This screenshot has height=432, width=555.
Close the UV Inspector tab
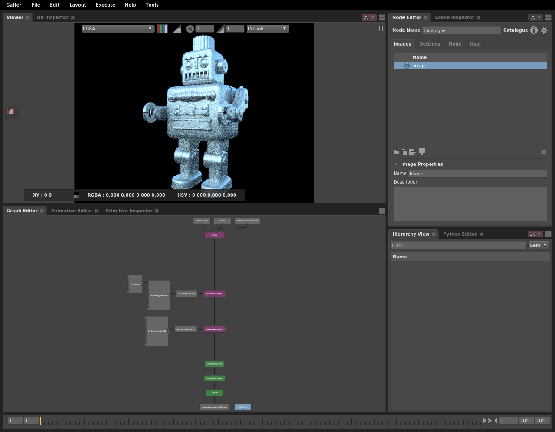(x=73, y=18)
